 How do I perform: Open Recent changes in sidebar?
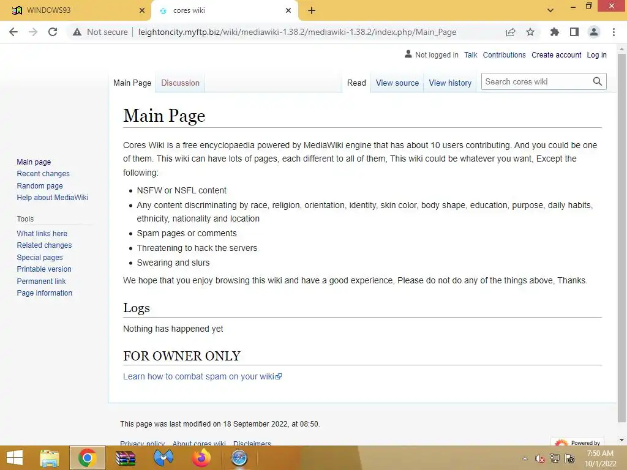pos(43,173)
